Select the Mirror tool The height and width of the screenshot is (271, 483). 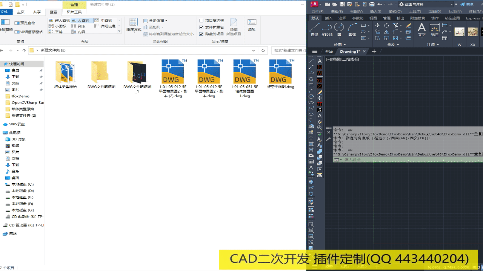click(x=386, y=32)
